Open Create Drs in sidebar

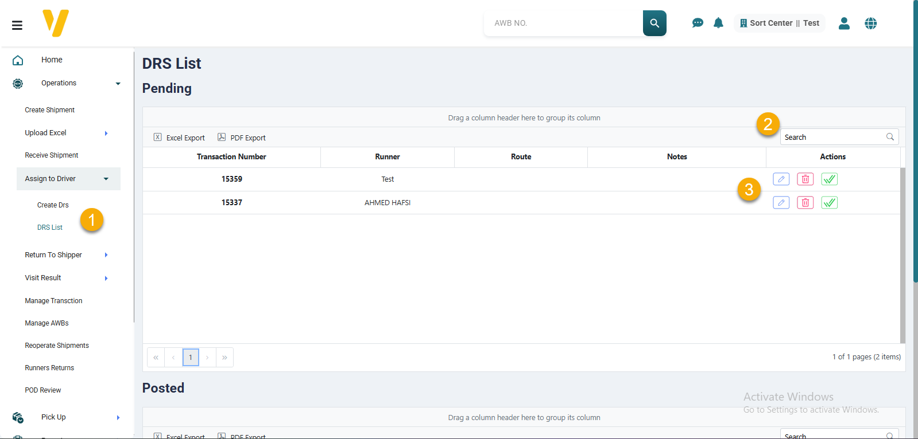[x=53, y=205]
